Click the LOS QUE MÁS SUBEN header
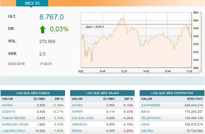The height and width of the screenshot is (134, 205). 33,93
